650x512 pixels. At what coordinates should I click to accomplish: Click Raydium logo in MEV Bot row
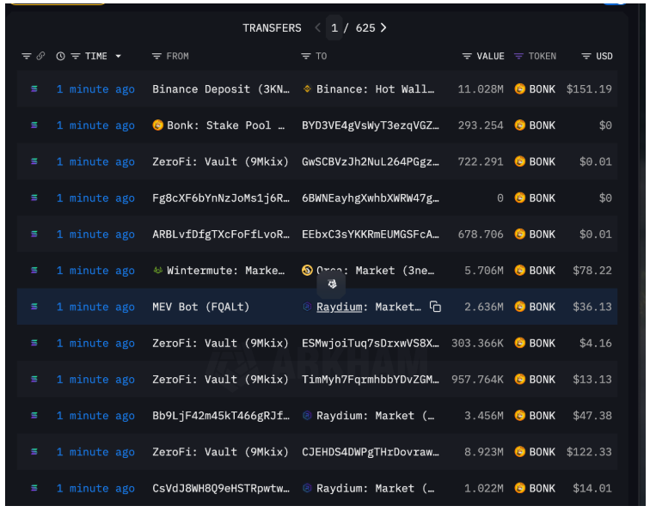307,307
